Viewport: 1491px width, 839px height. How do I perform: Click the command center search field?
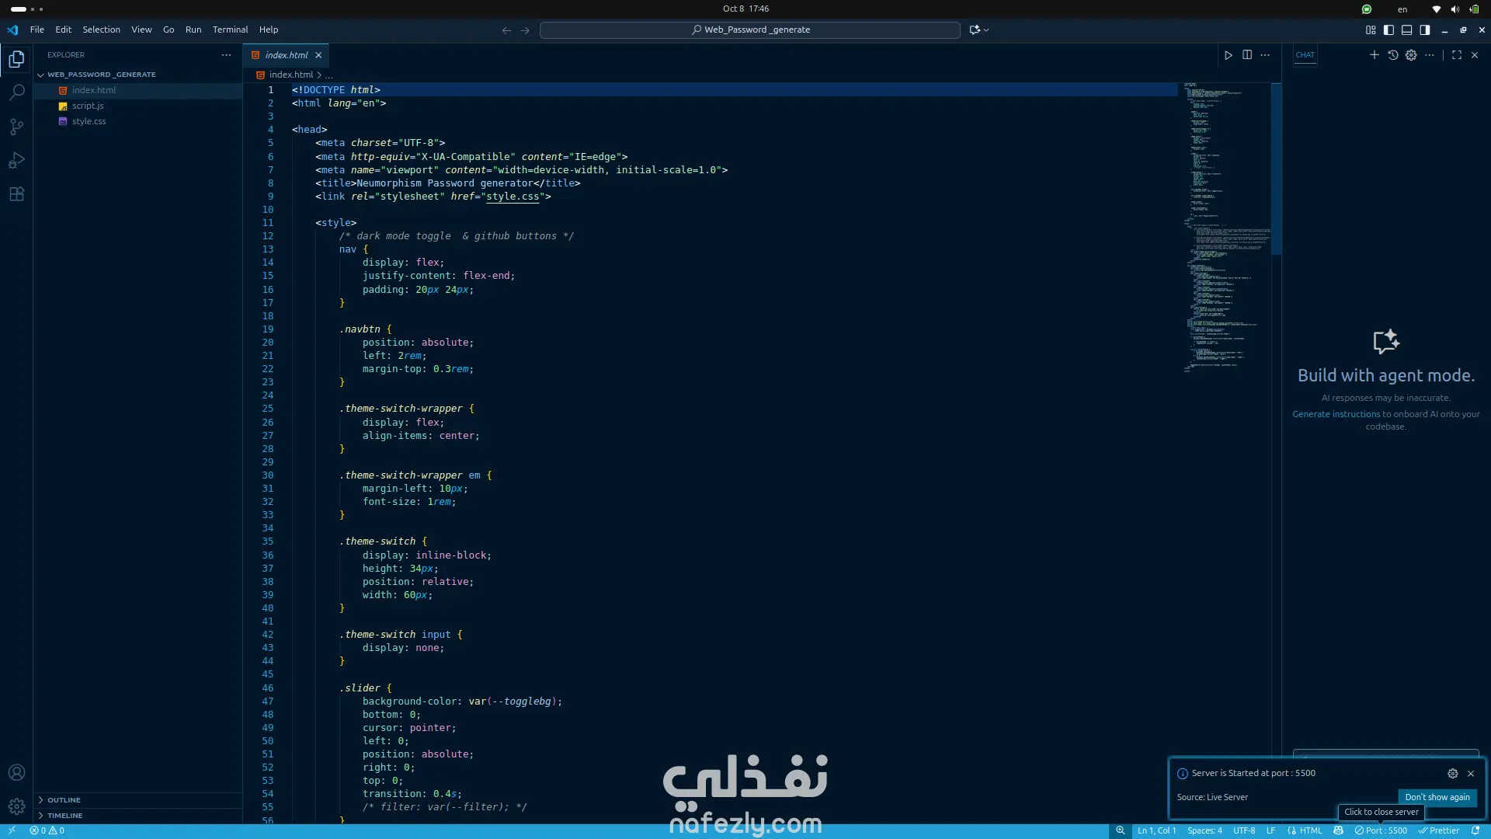click(x=750, y=30)
